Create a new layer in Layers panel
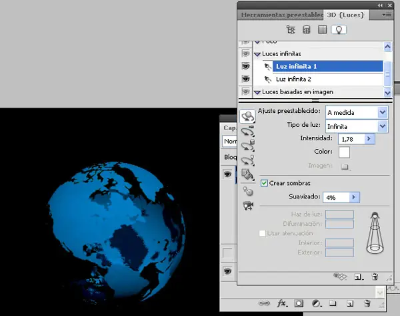Image resolution: width=400 pixels, height=316 pixels. point(350,303)
